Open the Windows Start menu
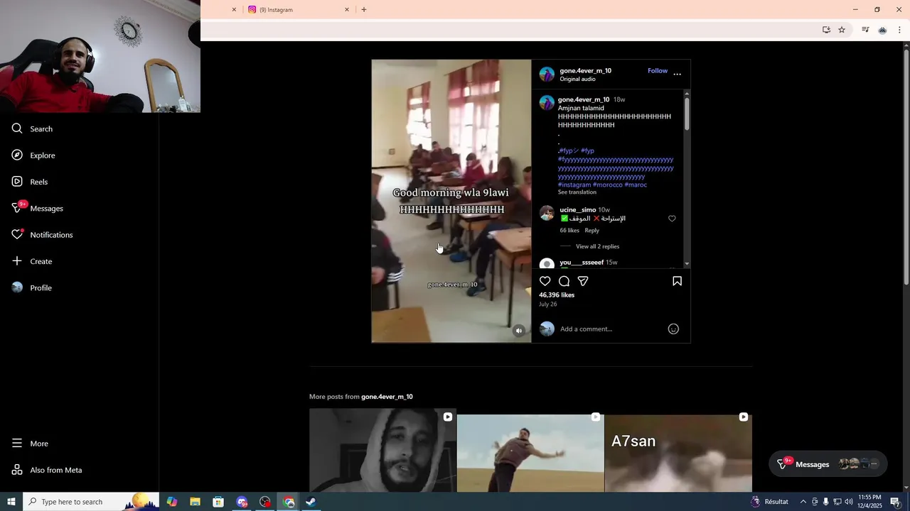Viewport: 910px width, 511px height. (11, 502)
